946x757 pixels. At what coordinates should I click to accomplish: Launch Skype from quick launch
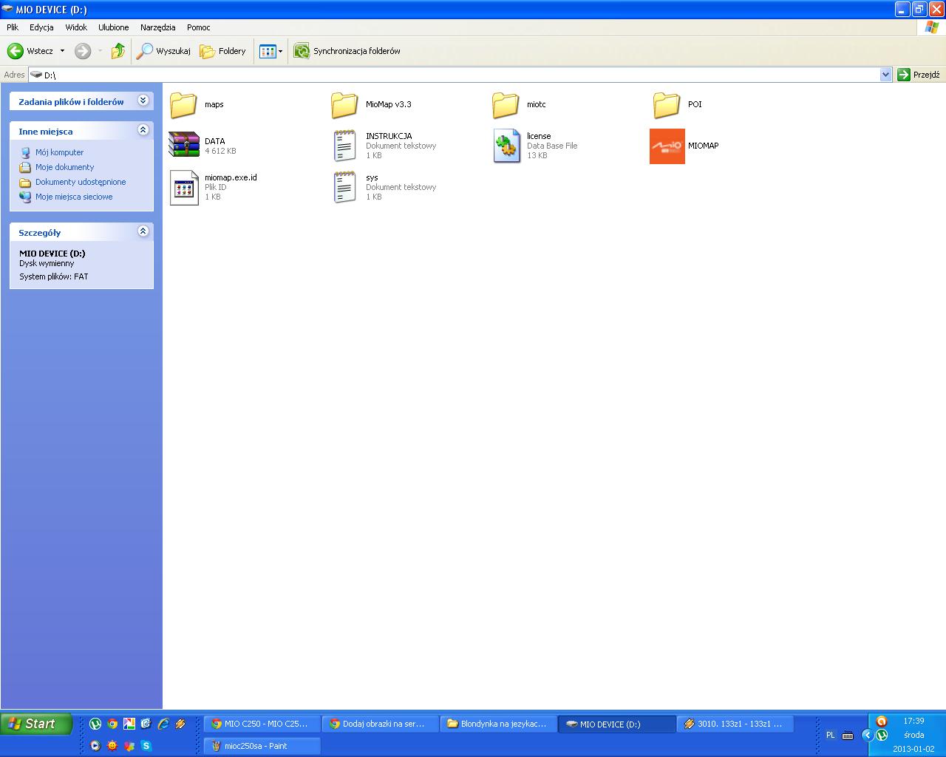coord(146,746)
